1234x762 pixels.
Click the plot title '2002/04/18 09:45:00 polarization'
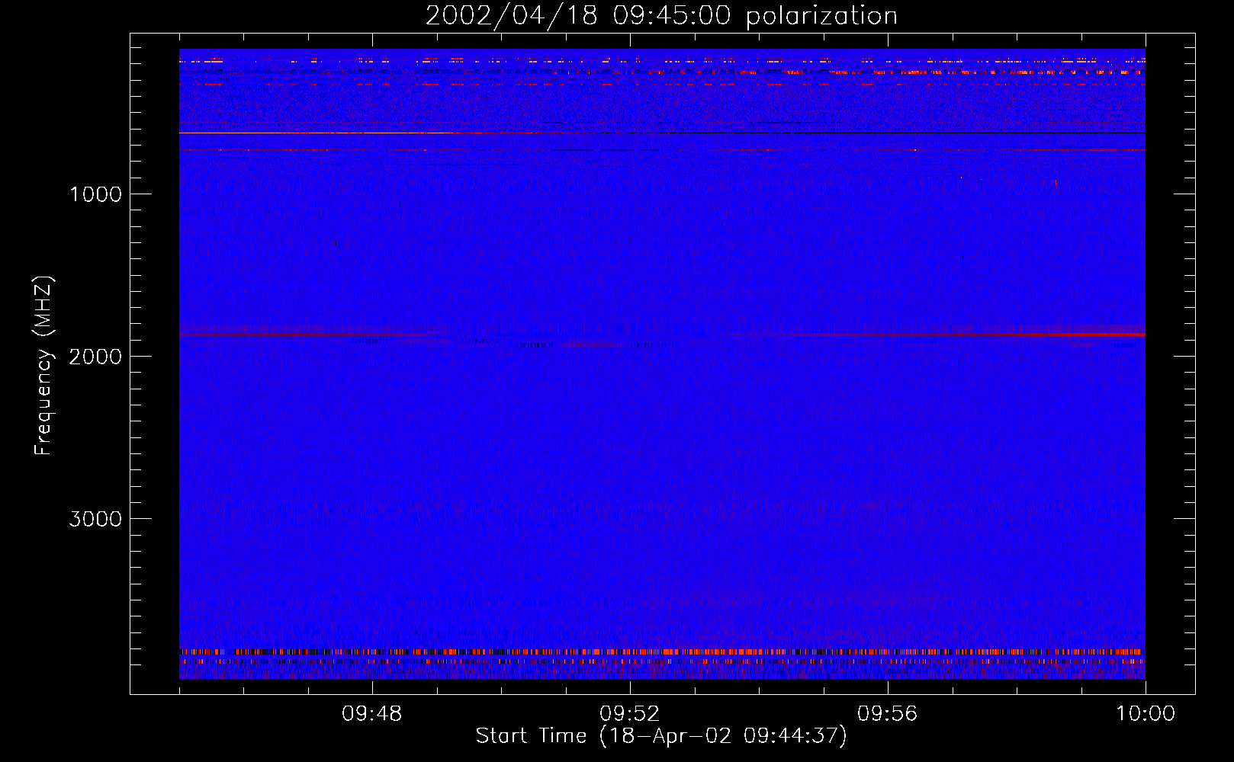(x=661, y=15)
